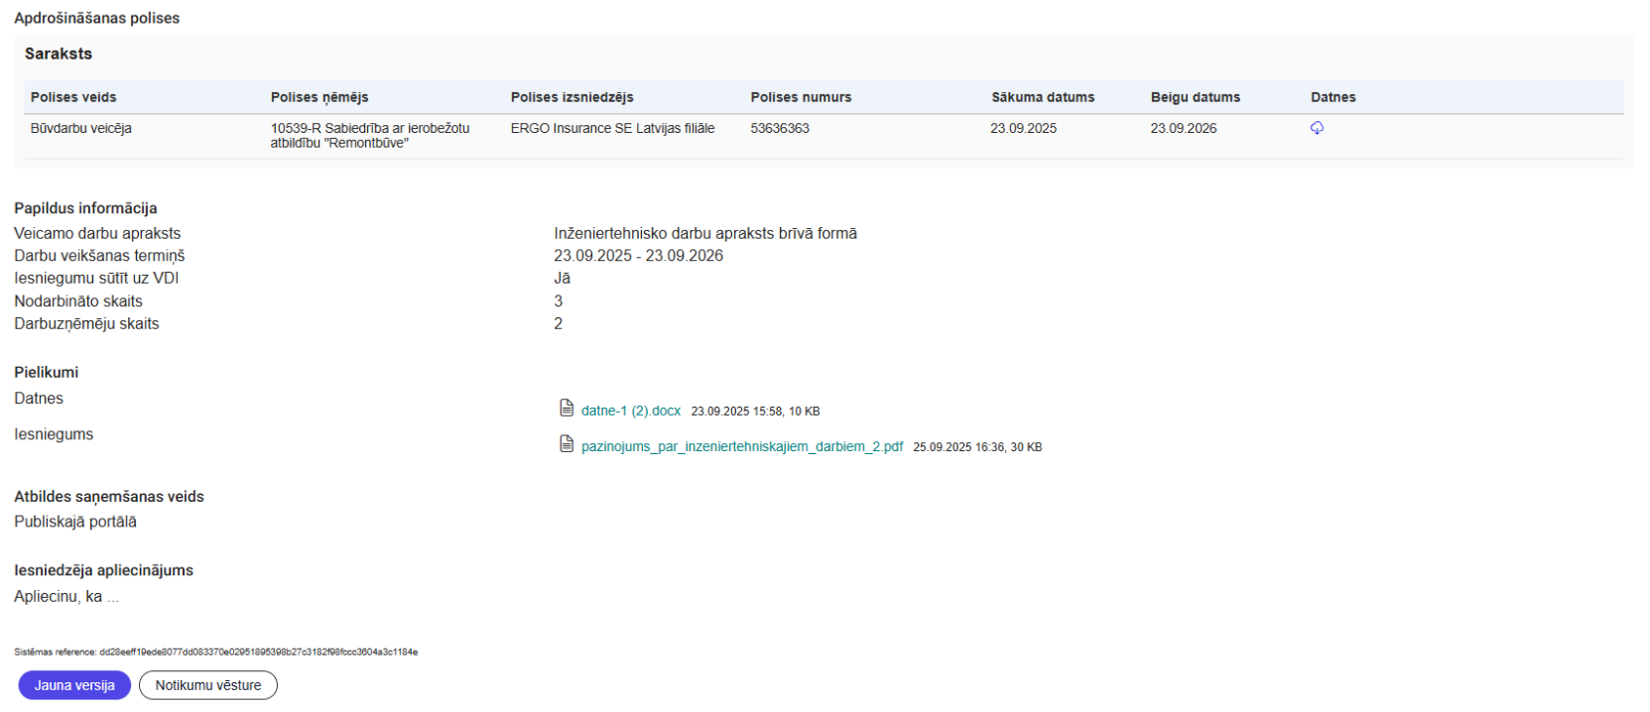Click the Beigu datums column header

[x=1196, y=97]
